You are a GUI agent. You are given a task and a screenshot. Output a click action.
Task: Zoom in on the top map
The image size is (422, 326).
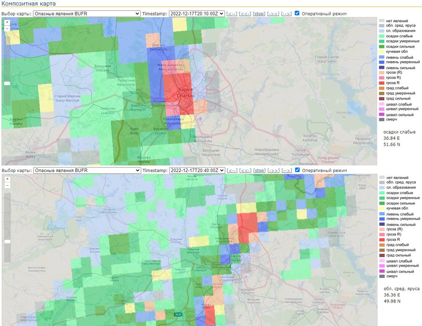pyautogui.click(x=7, y=22)
